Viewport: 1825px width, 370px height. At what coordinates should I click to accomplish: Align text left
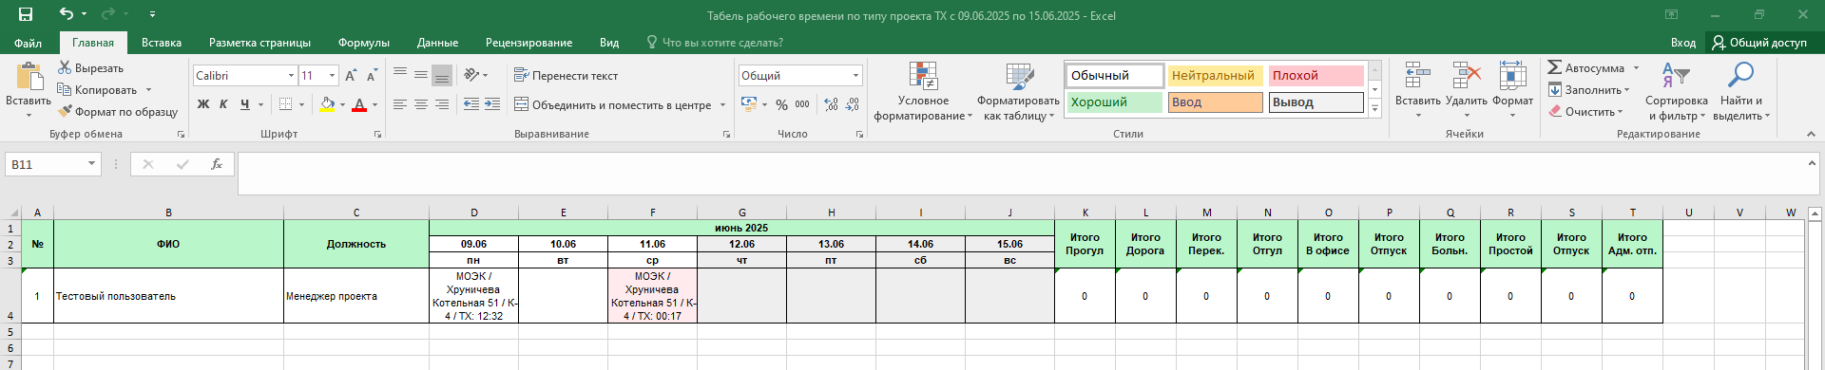point(400,104)
